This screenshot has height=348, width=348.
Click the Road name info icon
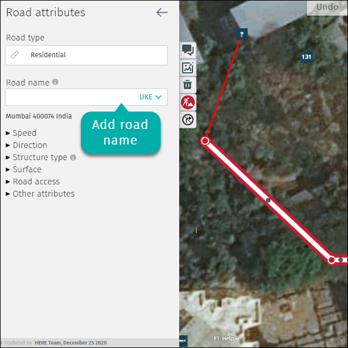55,82
